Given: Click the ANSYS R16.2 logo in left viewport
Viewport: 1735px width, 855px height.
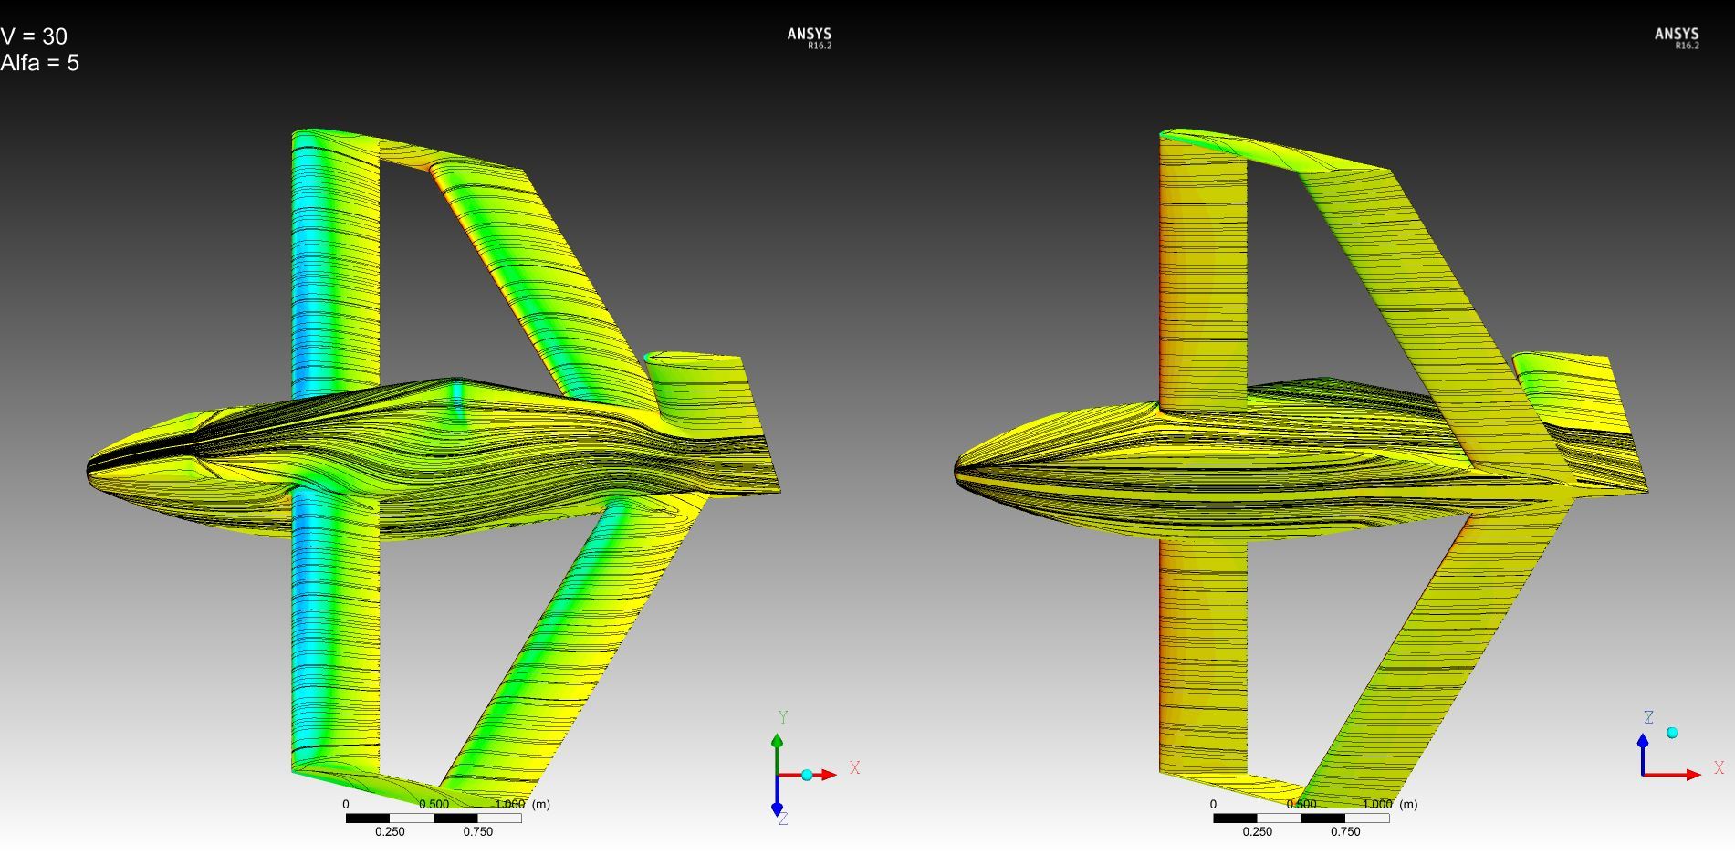Looking at the screenshot, I should pos(810,37).
